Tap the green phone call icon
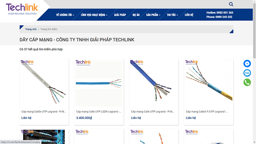This screenshot has height=144, width=256. (x=247, y=82)
